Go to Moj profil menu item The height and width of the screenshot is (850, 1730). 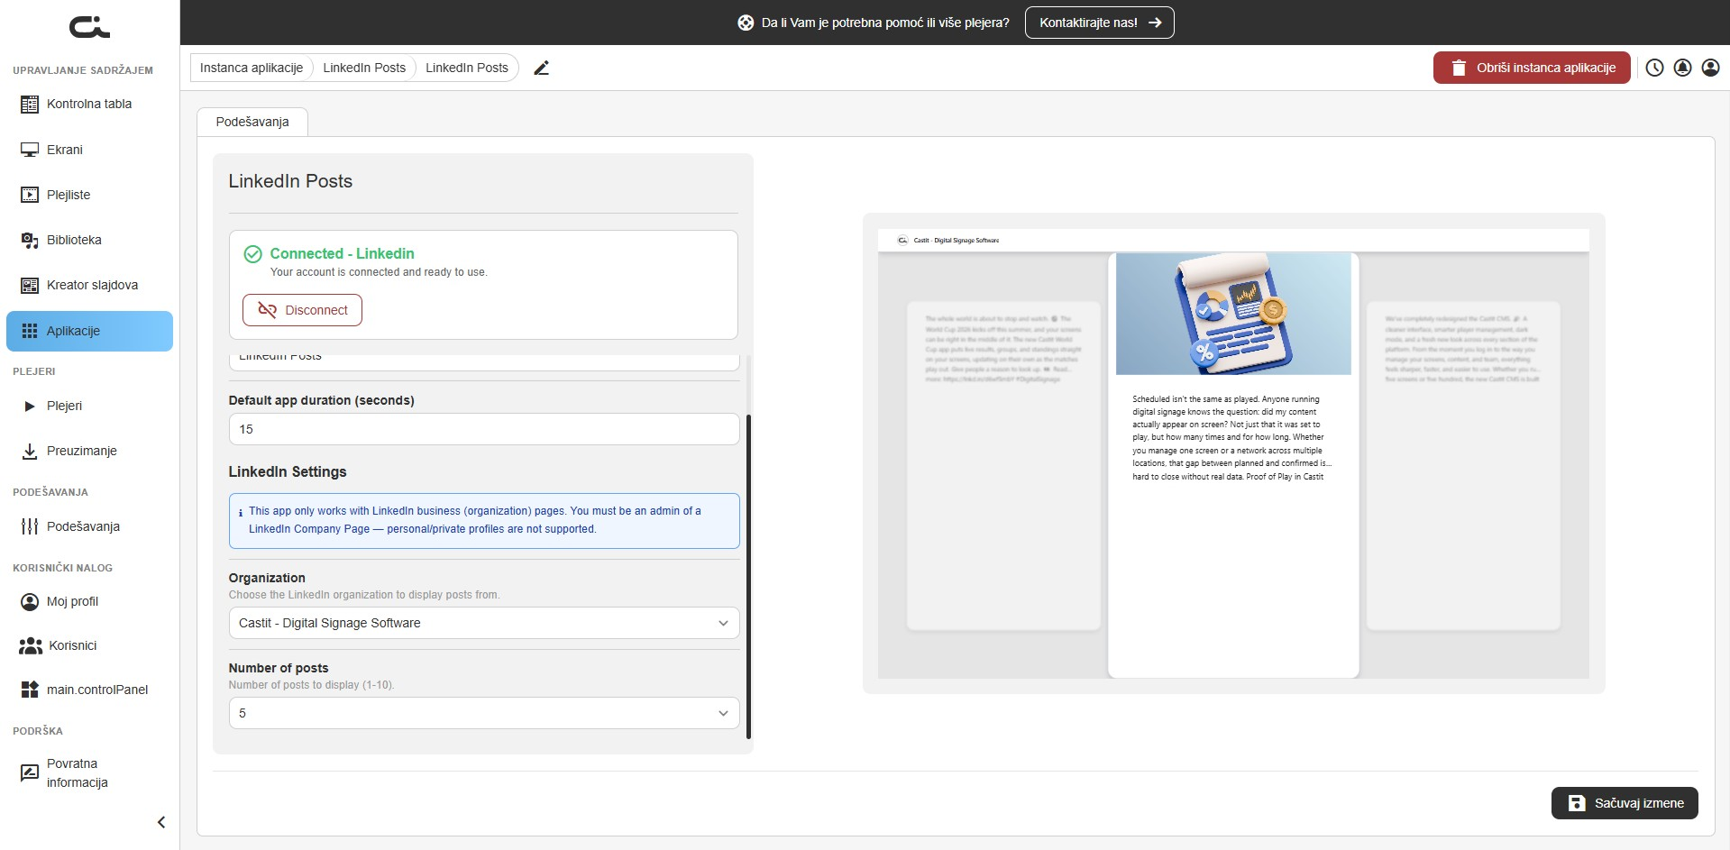89,601
